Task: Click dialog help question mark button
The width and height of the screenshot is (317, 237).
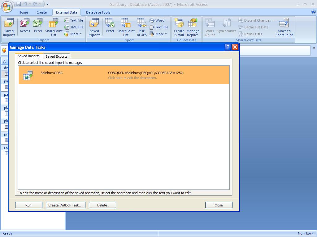Action: [x=228, y=47]
